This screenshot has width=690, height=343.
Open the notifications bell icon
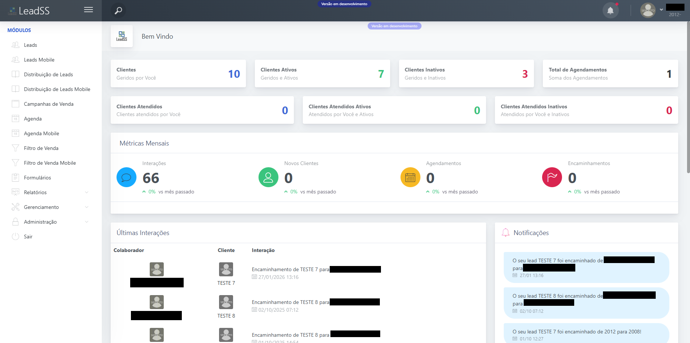[610, 10]
